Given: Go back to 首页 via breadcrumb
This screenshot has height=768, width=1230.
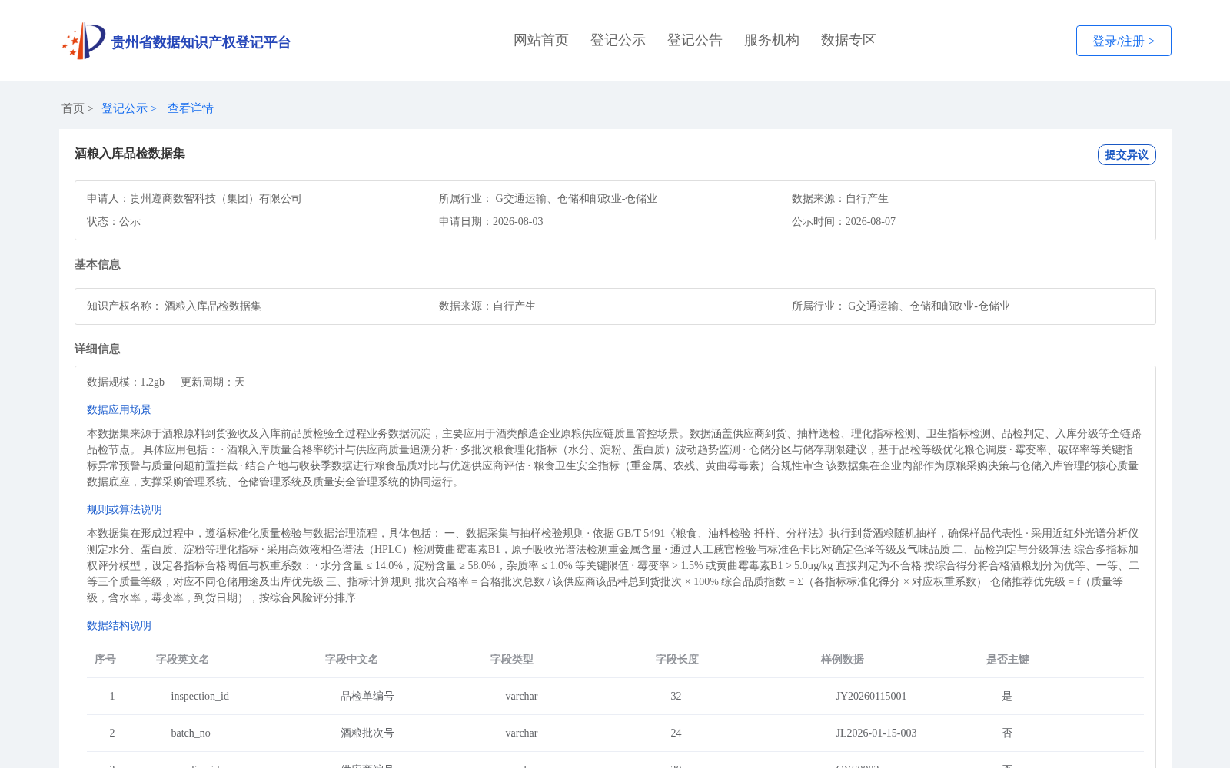Looking at the screenshot, I should 73,108.
